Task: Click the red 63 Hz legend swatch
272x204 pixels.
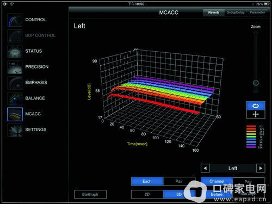Action: click(x=251, y=126)
